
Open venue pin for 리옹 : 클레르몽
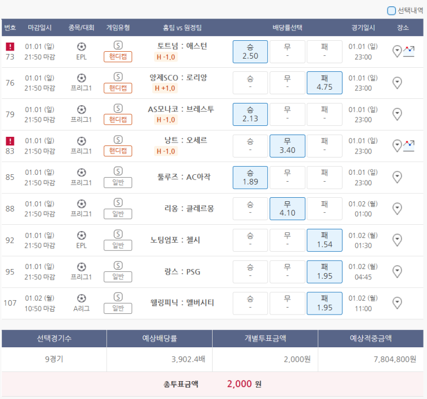[397, 209]
